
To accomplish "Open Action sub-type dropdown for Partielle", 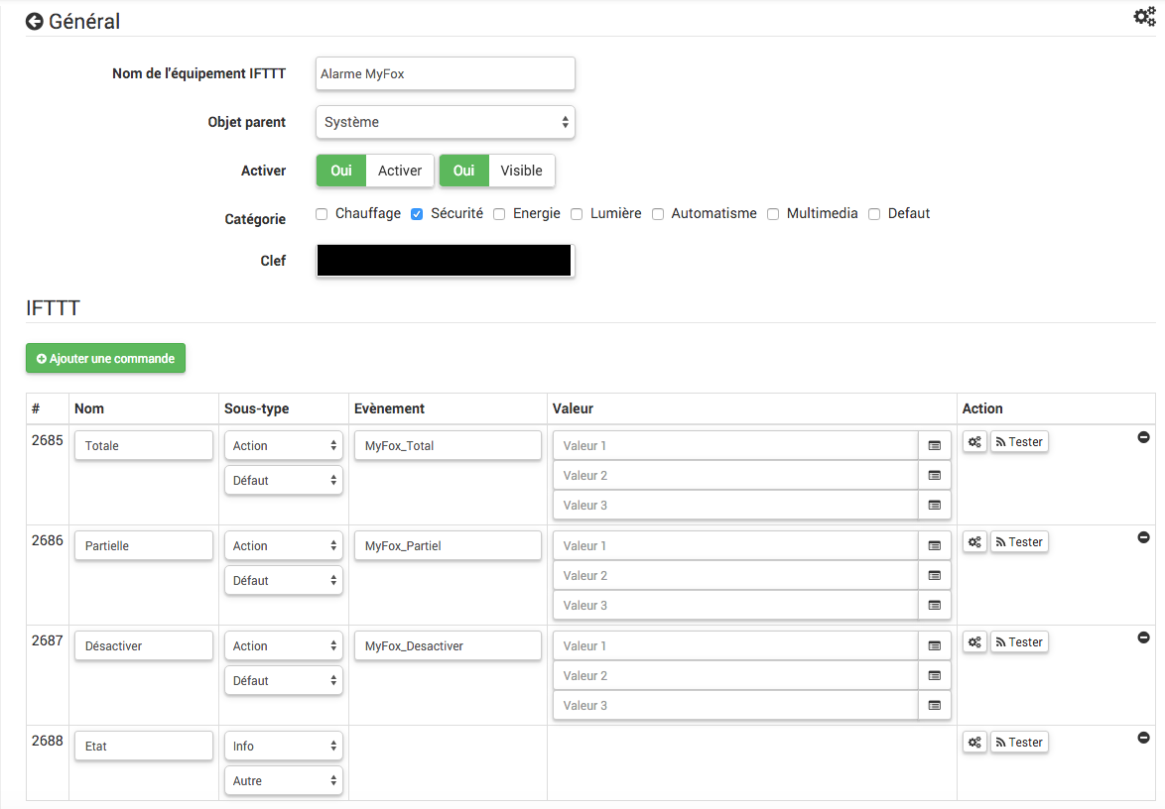I will click(x=283, y=545).
